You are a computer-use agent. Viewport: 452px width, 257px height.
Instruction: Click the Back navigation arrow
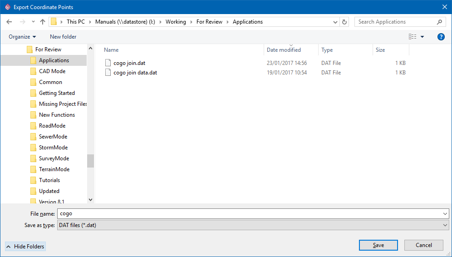click(x=9, y=22)
